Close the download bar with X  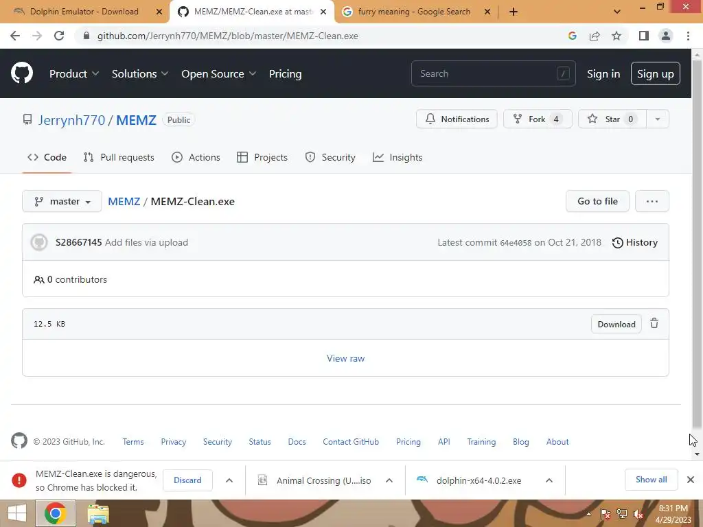(691, 480)
